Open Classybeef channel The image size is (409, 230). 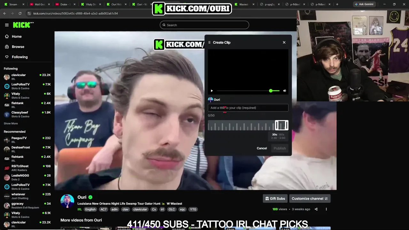click(x=27, y=114)
